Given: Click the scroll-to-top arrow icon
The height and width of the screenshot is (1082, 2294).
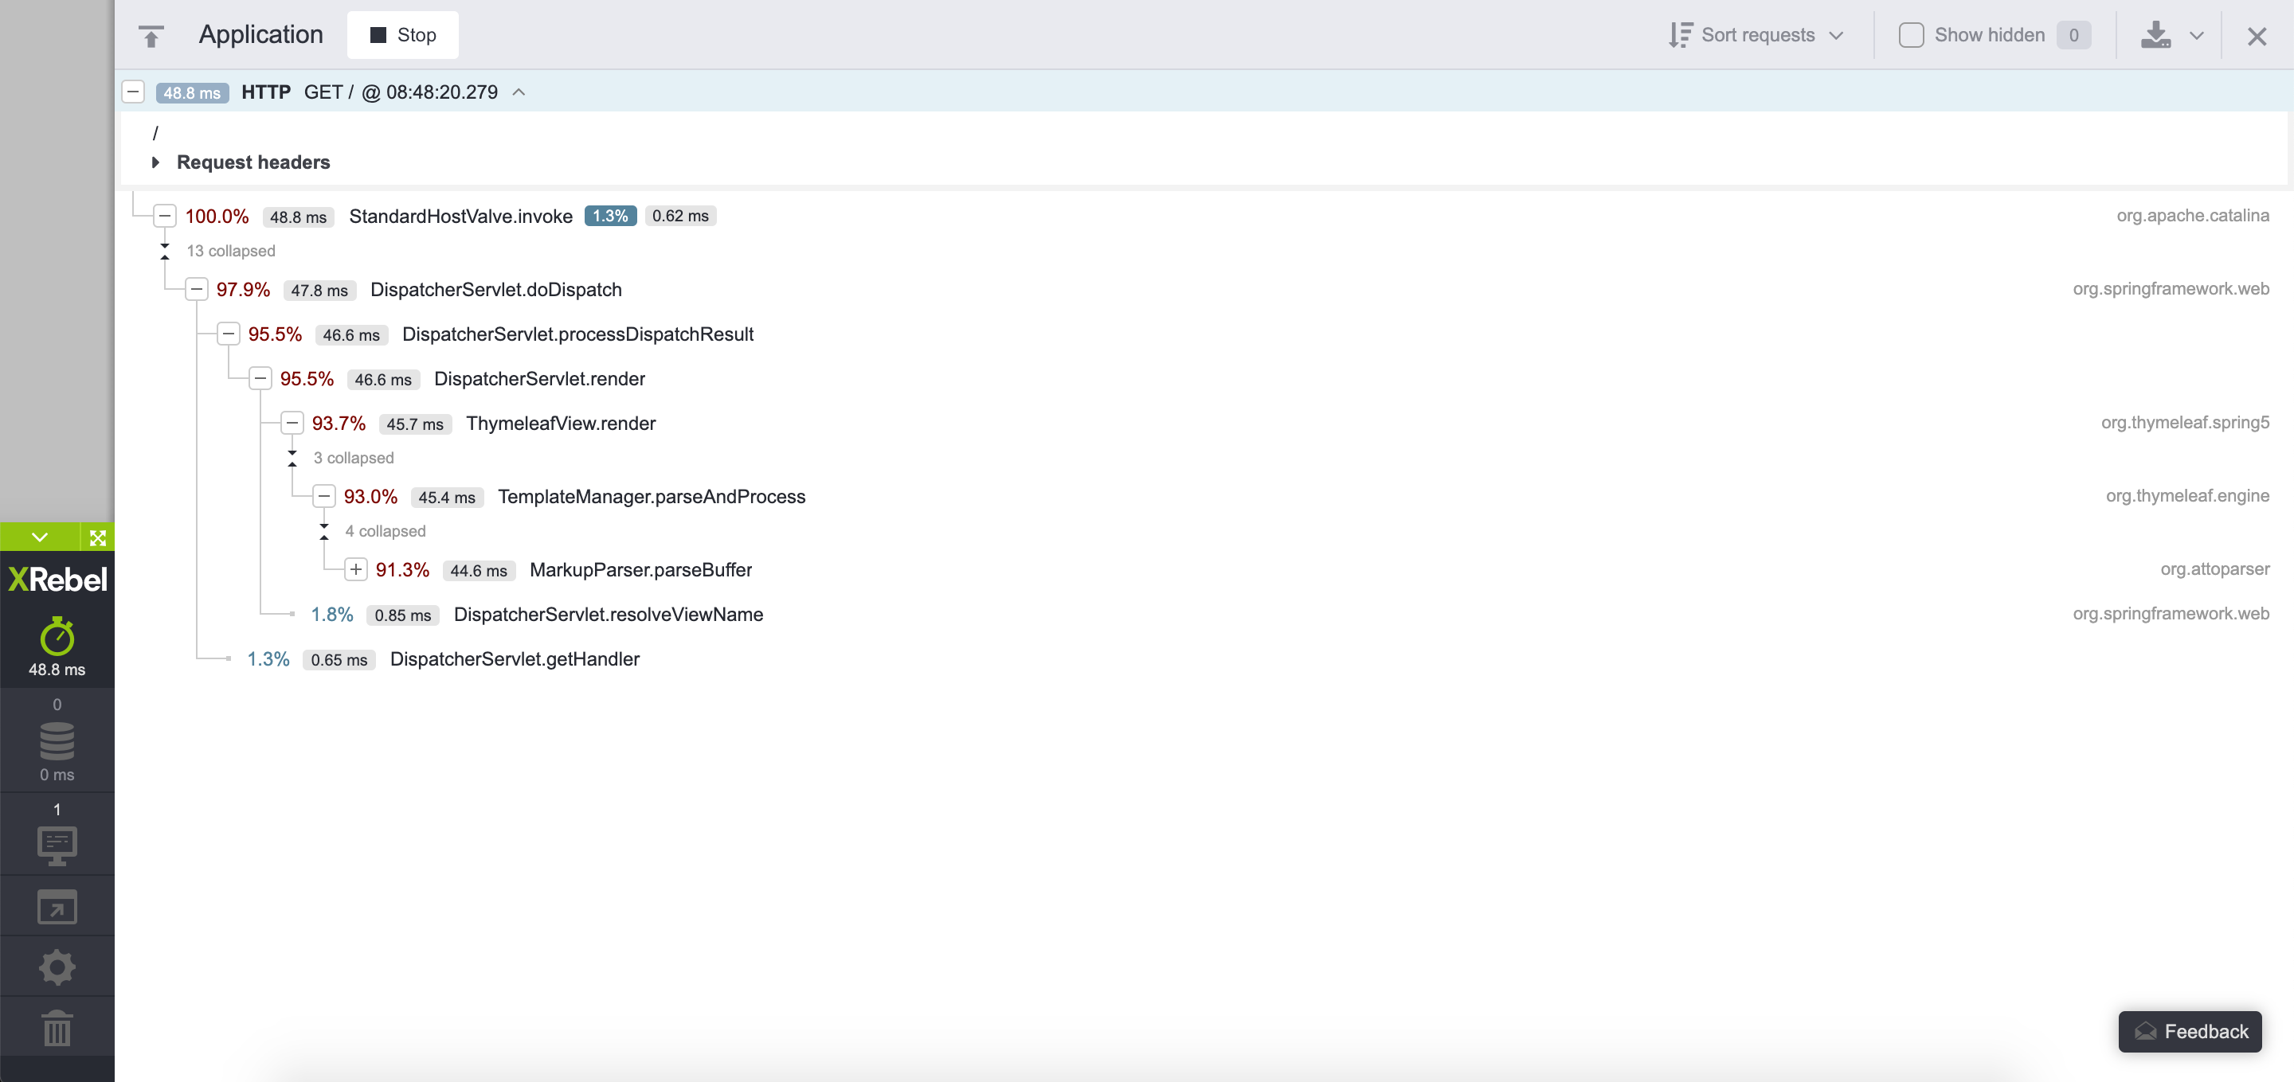Looking at the screenshot, I should click(x=151, y=36).
